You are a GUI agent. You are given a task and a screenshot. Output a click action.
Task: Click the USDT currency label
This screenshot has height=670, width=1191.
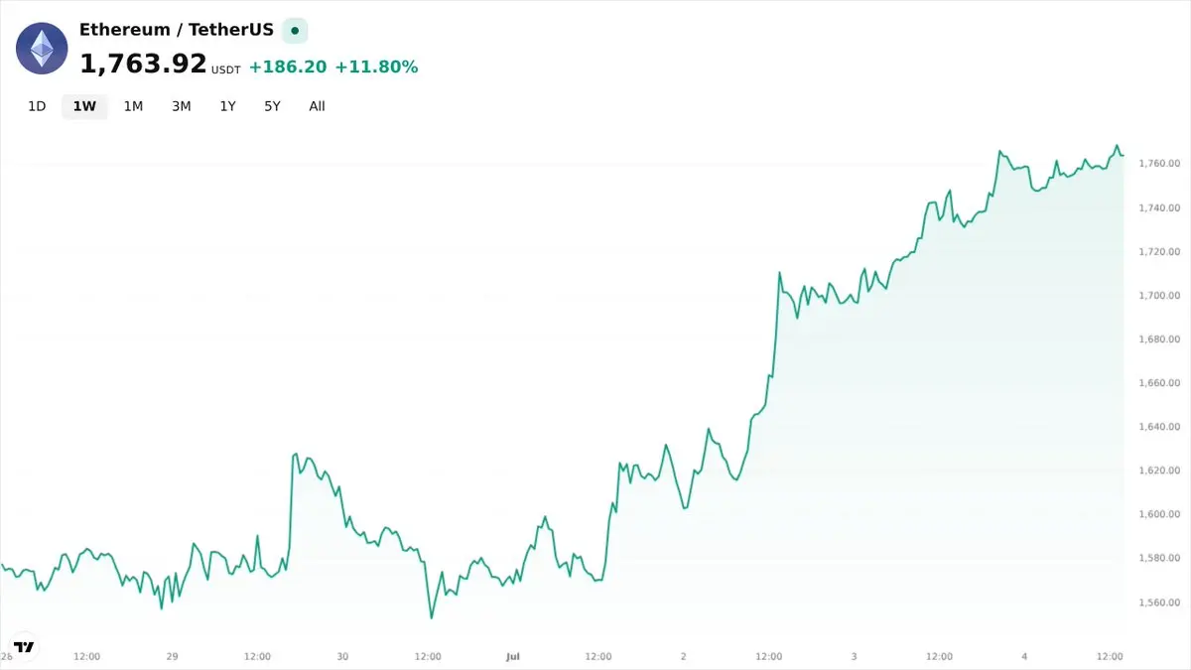coord(226,70)
